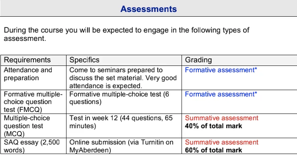Click Test in week 12 specifics cell
The image size is (297, 156).
(124, 126)
